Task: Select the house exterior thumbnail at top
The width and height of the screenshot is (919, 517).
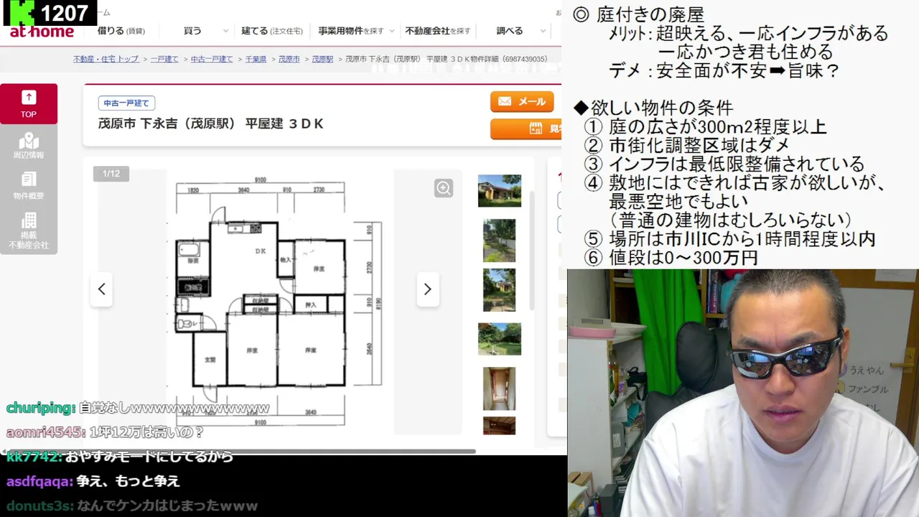Action: coord(500,190)
